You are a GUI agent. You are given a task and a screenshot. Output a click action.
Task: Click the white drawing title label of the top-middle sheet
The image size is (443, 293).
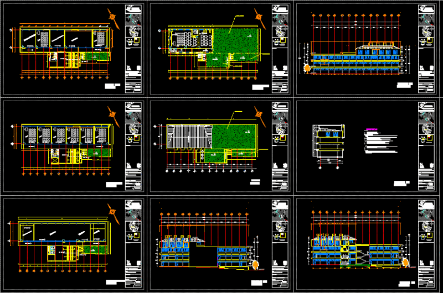[260, 87]
